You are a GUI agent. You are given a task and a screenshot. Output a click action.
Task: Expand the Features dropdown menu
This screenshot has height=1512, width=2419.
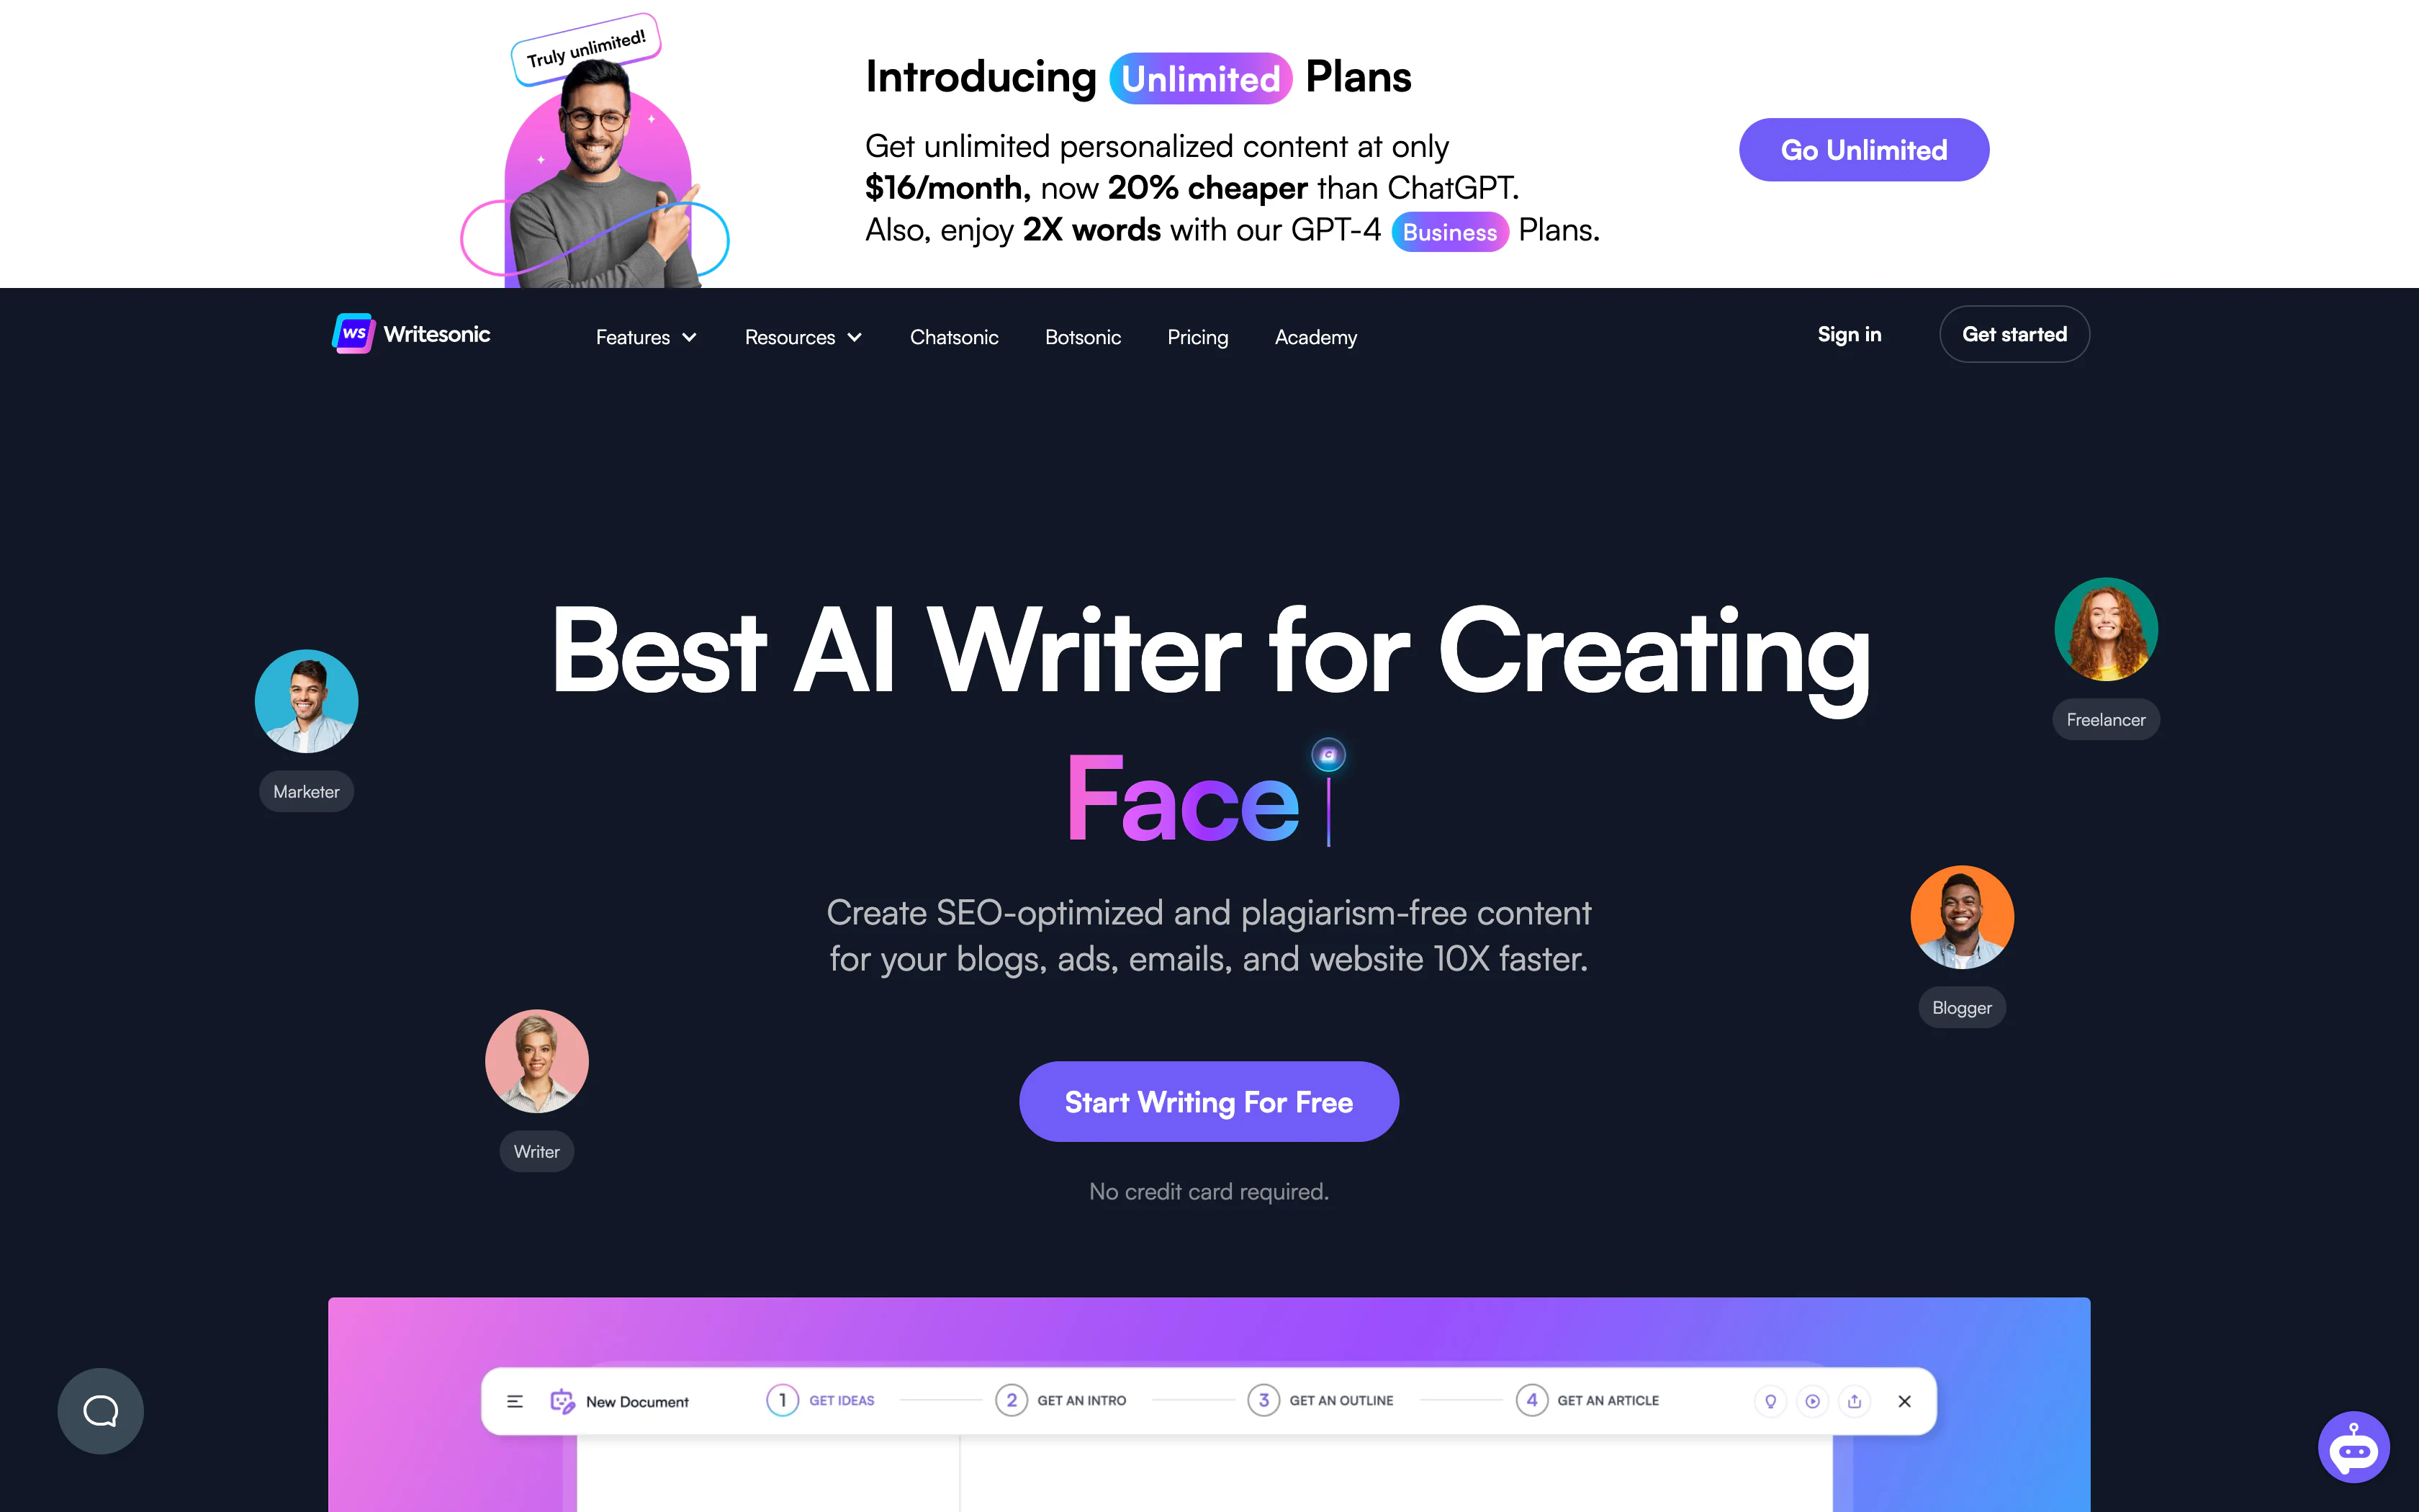coord(644,336)
